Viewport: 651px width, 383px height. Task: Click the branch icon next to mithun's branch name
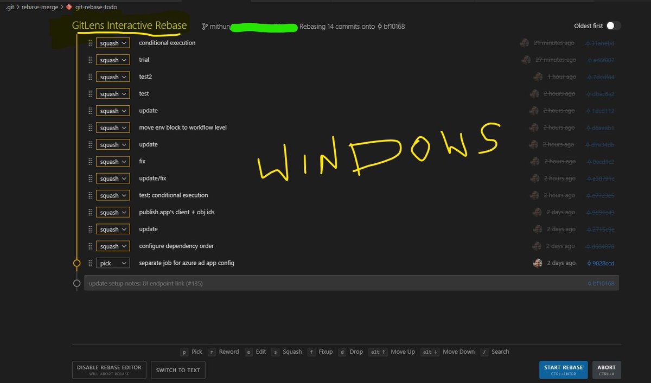click(205, 26)
